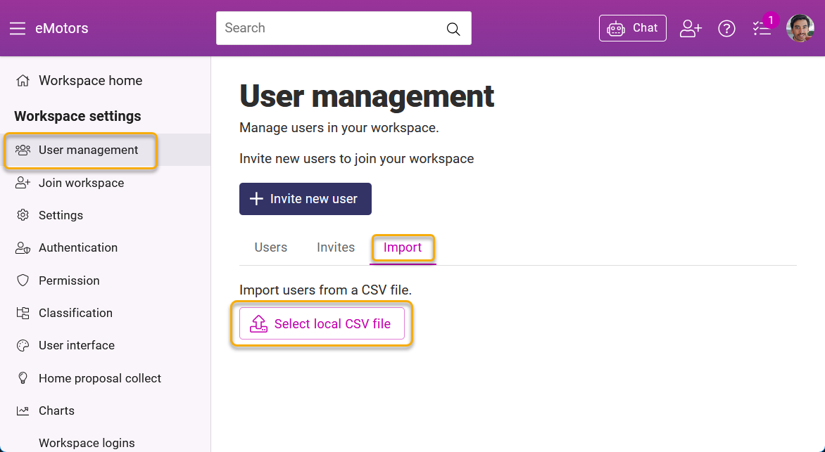Click the add user icon in header
The image size is (825, 452).
(691, 29)
